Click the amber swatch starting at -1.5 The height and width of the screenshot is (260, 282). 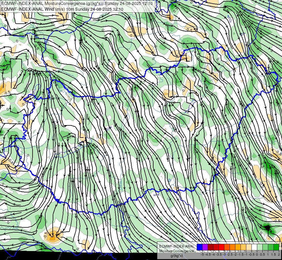(x=238, y=247)
